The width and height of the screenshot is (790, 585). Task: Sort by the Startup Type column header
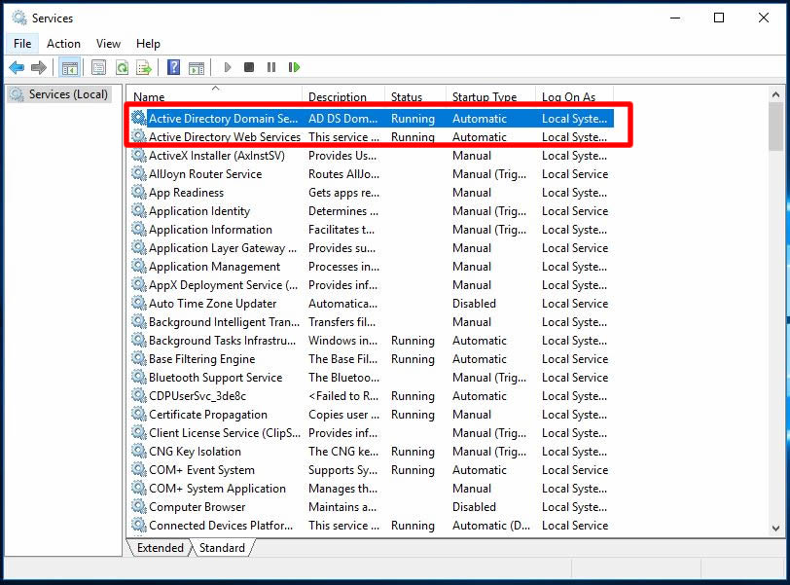pyautogui.click(x=485, y=97)
